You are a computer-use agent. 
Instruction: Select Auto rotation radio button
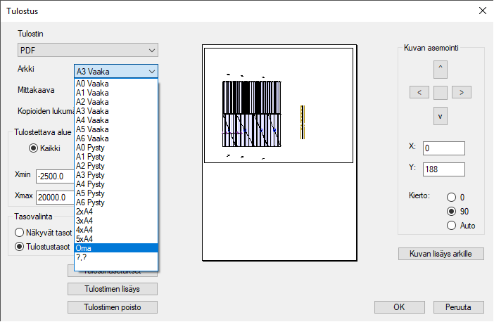451,225
